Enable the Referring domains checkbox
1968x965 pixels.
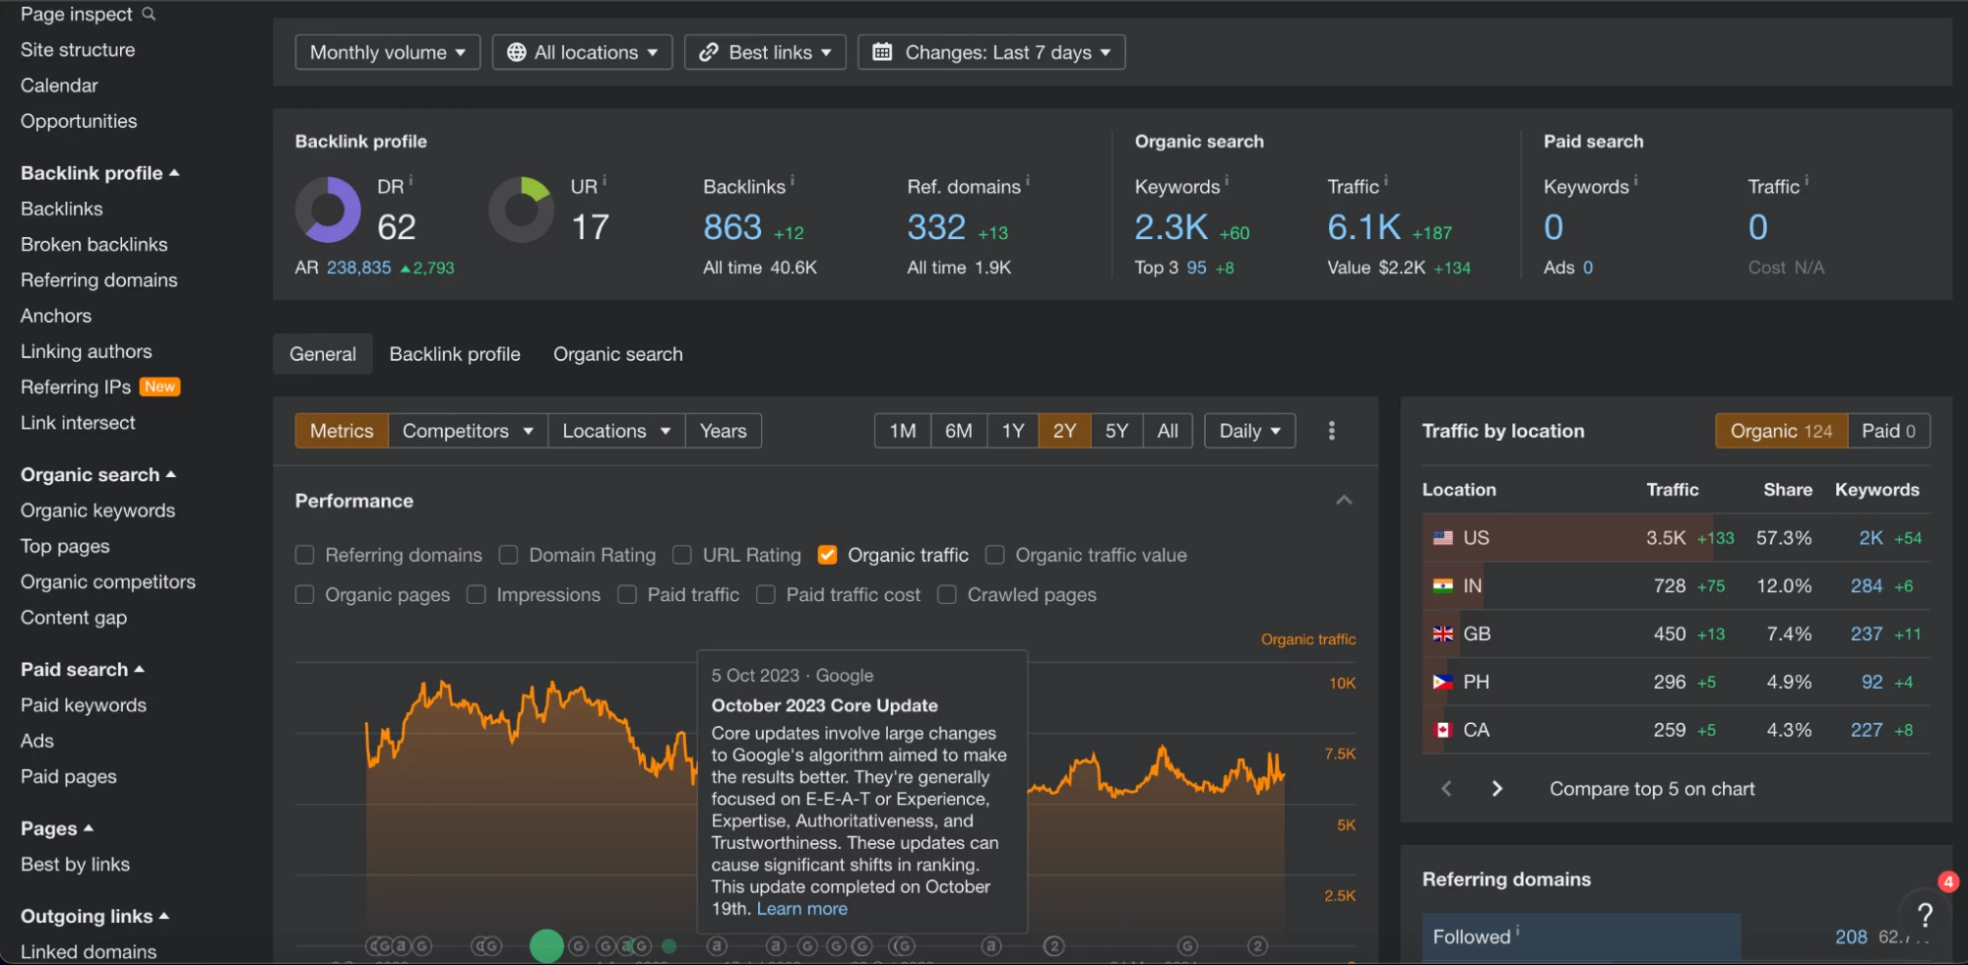305,555
